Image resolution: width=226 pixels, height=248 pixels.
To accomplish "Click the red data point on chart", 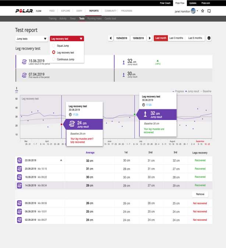I will click(61, 124).
